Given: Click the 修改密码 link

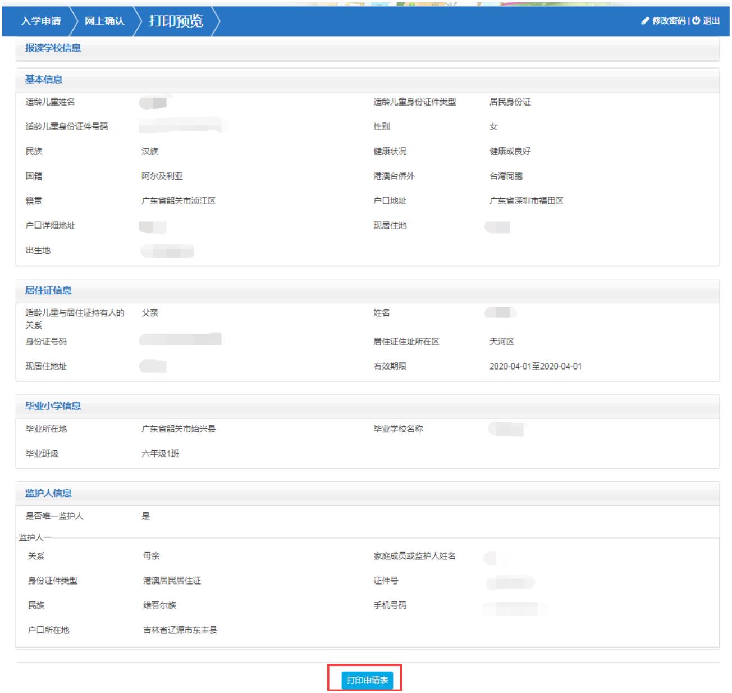Looking at the screenshot, I should pyautogui.click(x=669, y=21).
